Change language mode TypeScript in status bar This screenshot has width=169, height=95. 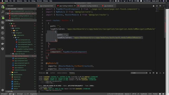144,94
